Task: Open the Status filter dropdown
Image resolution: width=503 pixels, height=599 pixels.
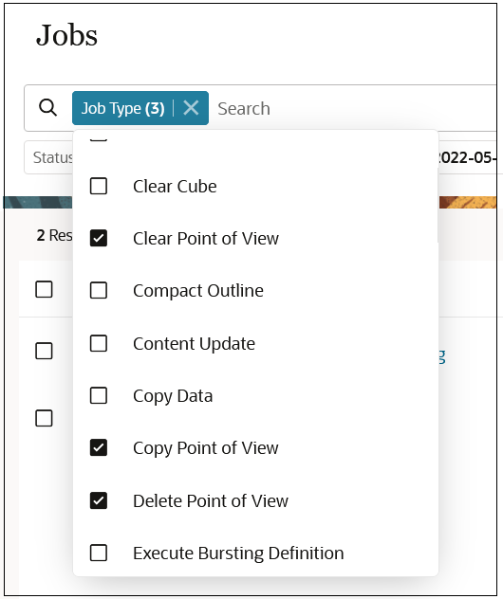Action: click(48, 157)
